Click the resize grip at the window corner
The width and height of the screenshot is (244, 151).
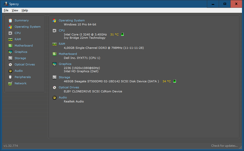(x=240, y=147)
